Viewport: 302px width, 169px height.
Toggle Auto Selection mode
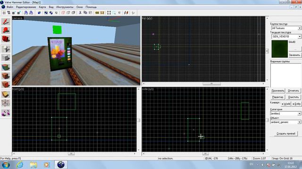pos(114,13)
